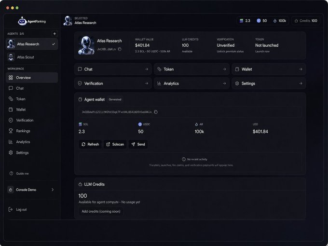Click the LLM Credits section icon
The height and width of the screenshot is (246, 328).
point(80,184)
